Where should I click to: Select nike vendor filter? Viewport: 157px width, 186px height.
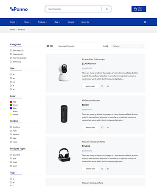coord(13,138)
